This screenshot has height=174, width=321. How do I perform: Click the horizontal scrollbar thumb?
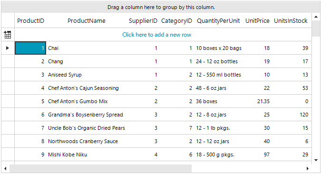coord(100,168)
